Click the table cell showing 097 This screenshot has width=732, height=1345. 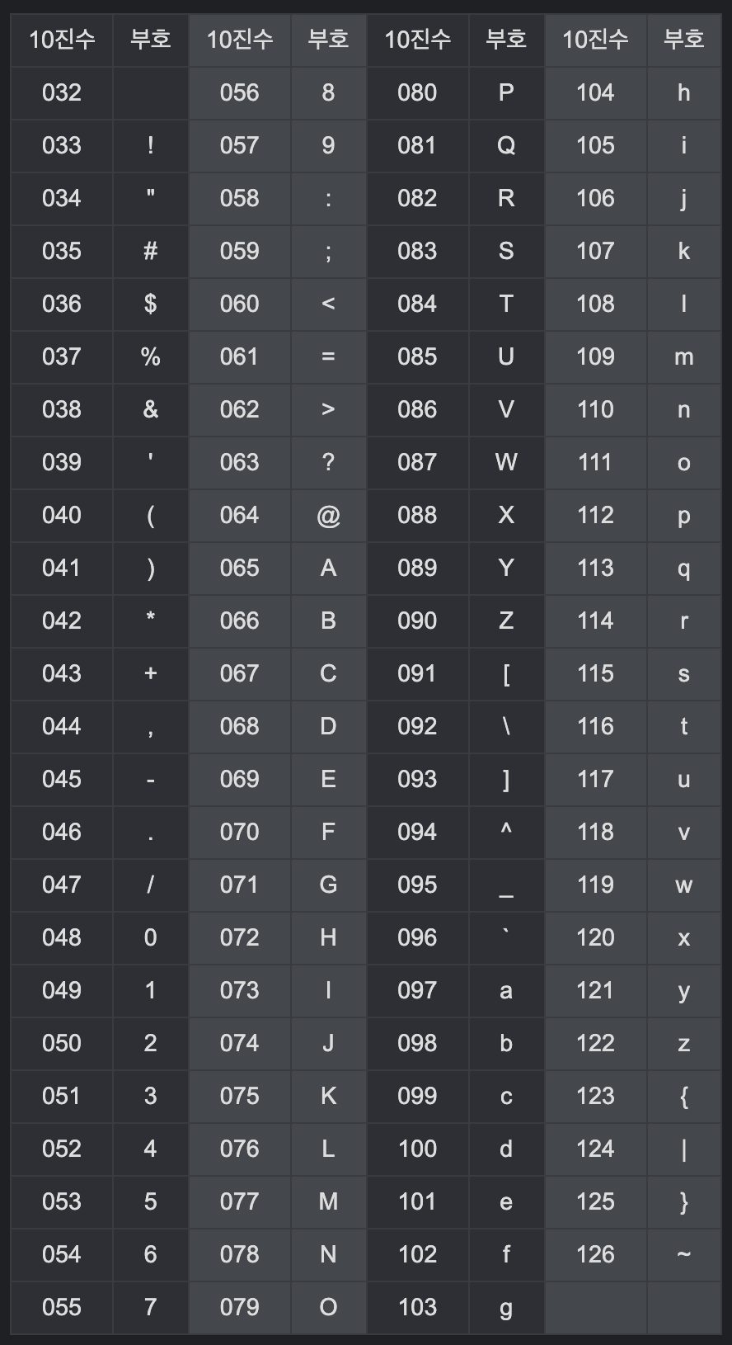point(417,990)
